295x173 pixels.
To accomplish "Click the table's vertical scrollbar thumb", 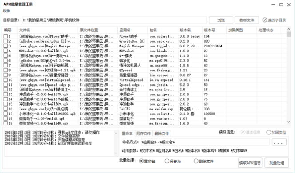I will (289, 34).
